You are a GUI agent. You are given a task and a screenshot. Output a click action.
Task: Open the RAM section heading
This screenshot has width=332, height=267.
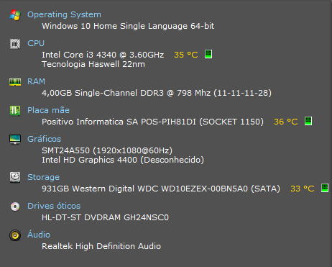(x=36, y=81)
